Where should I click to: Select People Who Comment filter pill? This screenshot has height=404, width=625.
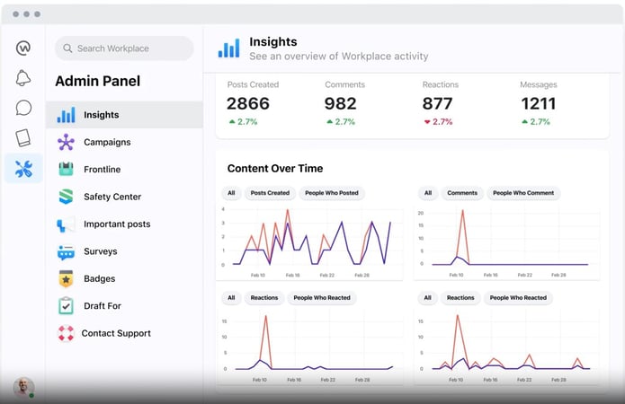click(523, 193)
